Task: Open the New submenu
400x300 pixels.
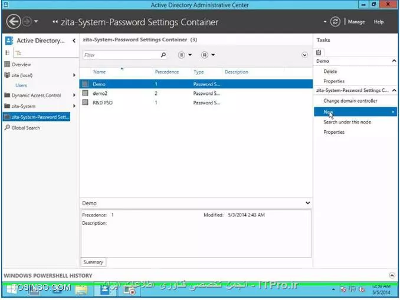Action: tap(355, 111)
